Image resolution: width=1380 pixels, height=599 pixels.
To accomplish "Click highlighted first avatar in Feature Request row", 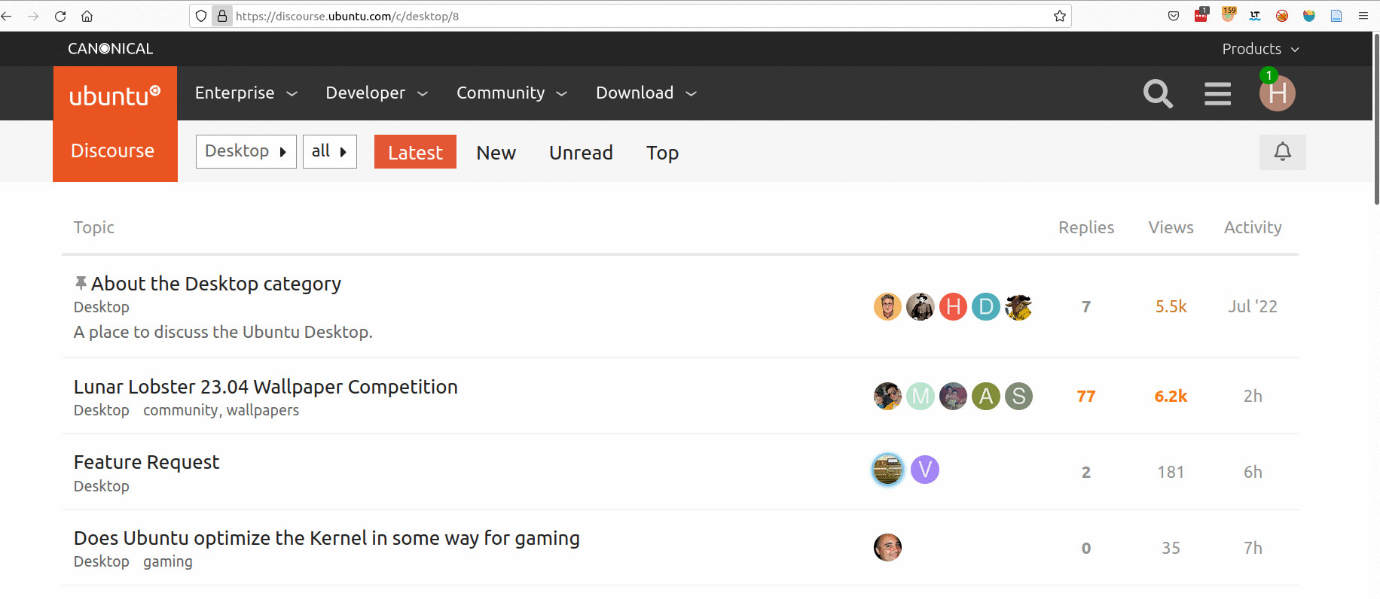I will click(x=887, y=470).
